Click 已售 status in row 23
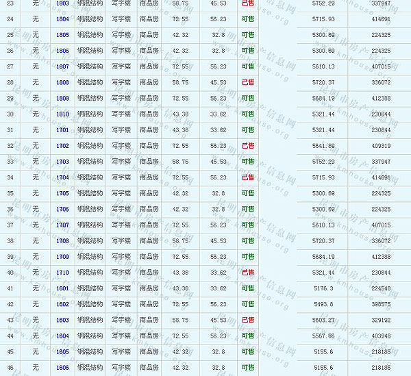Viewport: 411px width, 376px height. coord(248,3)
